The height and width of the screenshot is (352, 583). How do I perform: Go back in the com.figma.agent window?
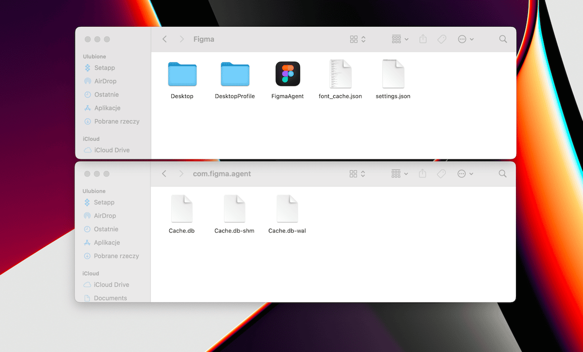[164, 174]
